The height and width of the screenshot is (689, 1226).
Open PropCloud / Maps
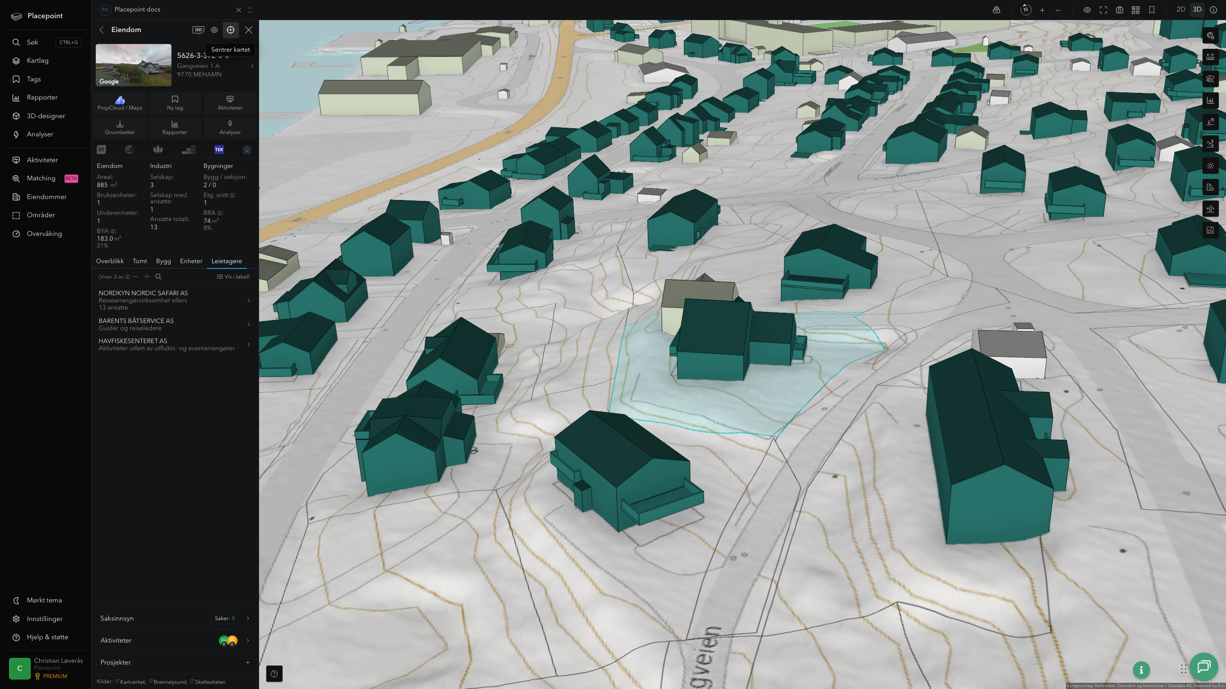(120, 103)
